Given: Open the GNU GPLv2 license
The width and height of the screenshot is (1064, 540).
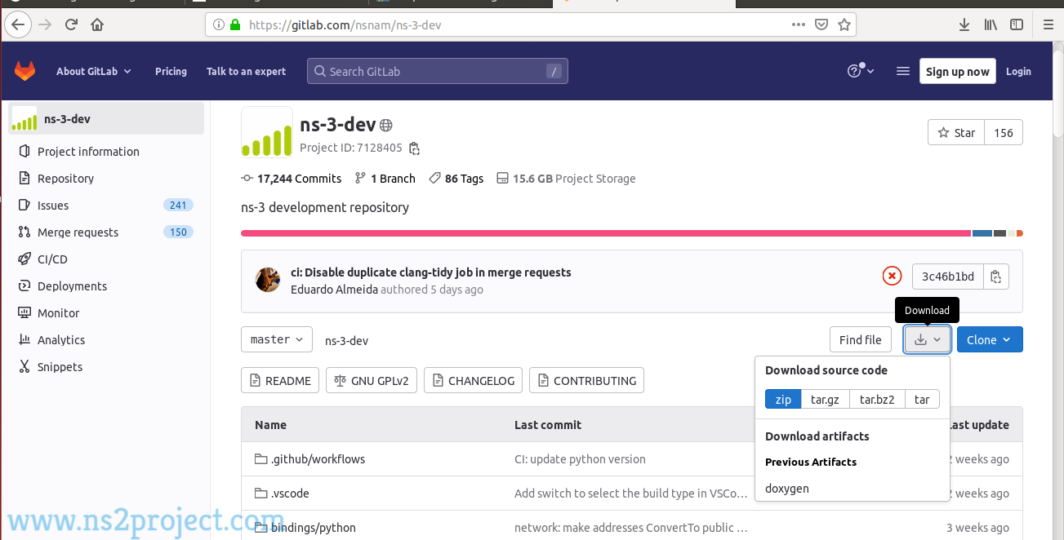Looking at the screenshot, I should pyautogui.click(x=372, y=381).
